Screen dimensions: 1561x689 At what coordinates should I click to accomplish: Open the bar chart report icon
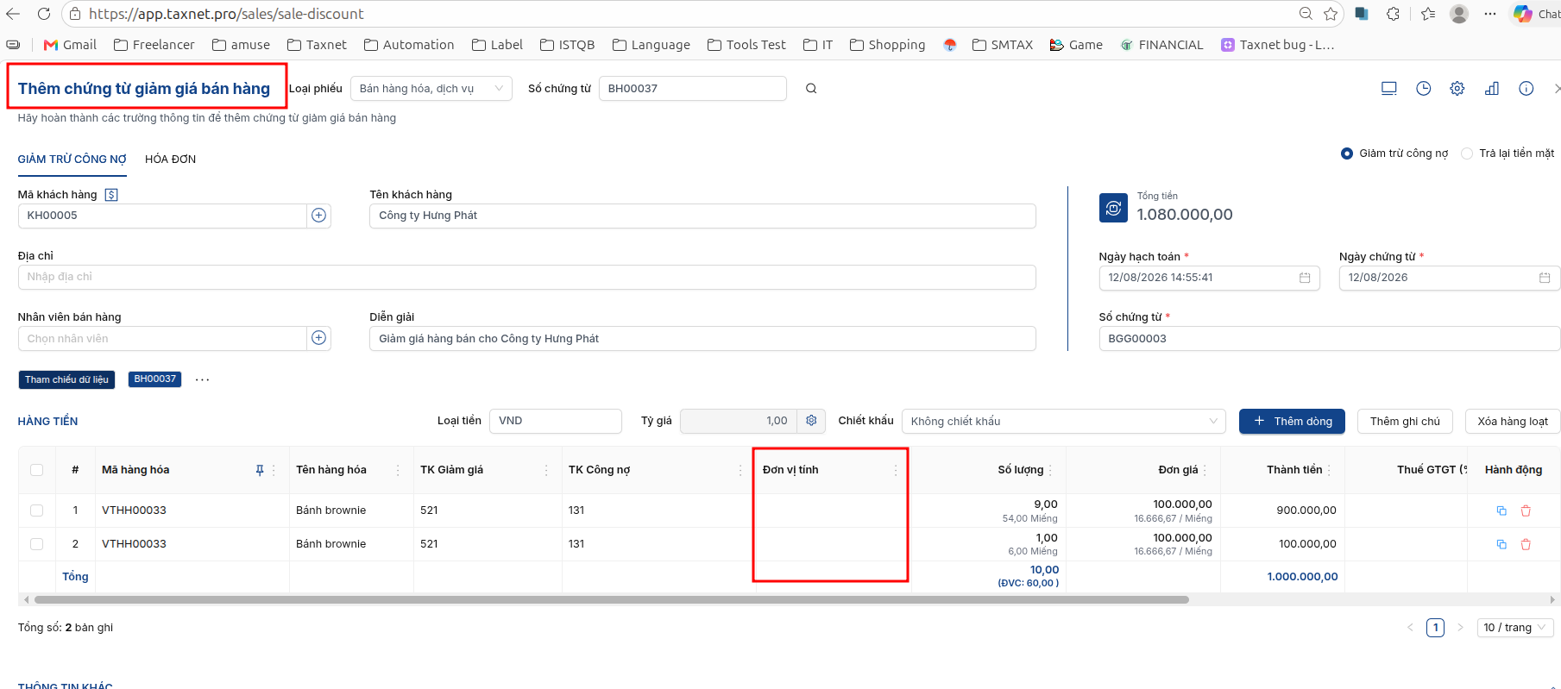[x=1492, y=89]
